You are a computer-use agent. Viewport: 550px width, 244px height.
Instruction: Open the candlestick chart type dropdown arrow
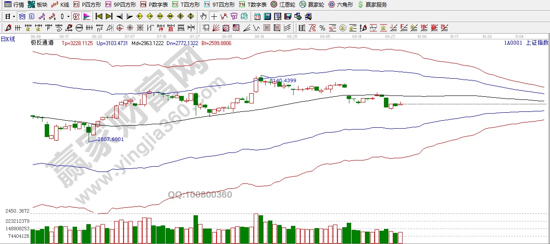tap(68, 17)
